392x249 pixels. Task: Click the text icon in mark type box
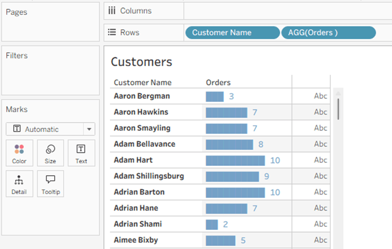point(17,129)
